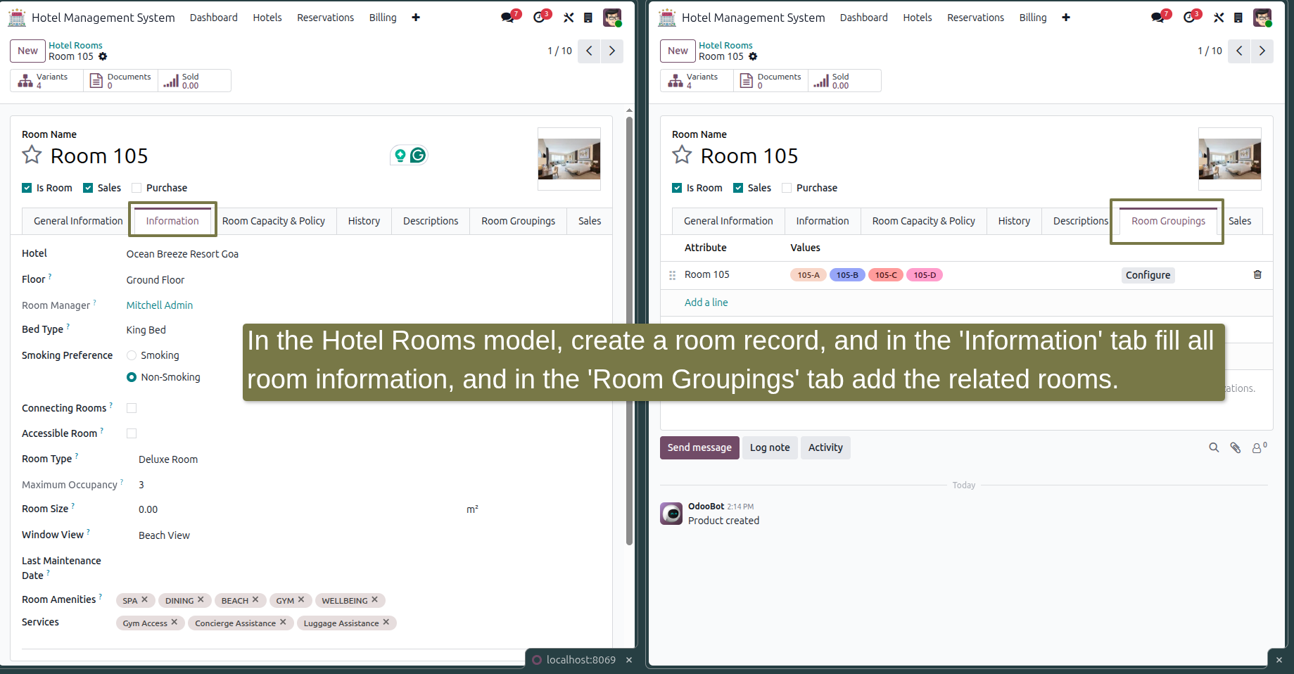Check the Connecting Rooms checkbox
Image resolution: width=1294 pixels, height=674 pixels.
(132, 408)
